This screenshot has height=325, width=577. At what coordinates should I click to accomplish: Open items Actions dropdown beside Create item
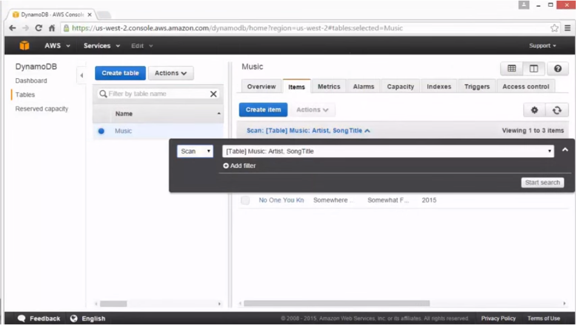point(312,110)
